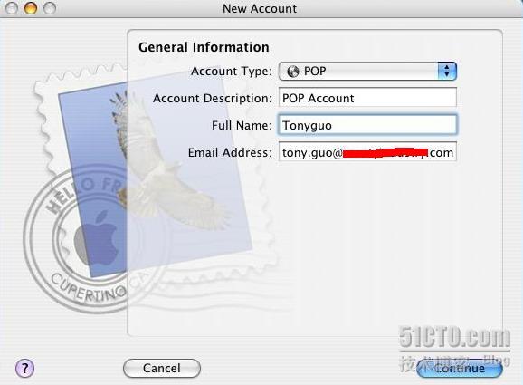Click the globe icon next to POP
This screenshot has width=523, height=385.
(293, 72)
